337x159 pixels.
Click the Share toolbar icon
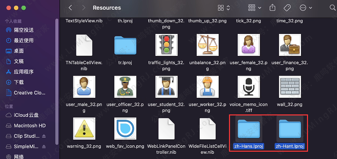click(272, 8)
